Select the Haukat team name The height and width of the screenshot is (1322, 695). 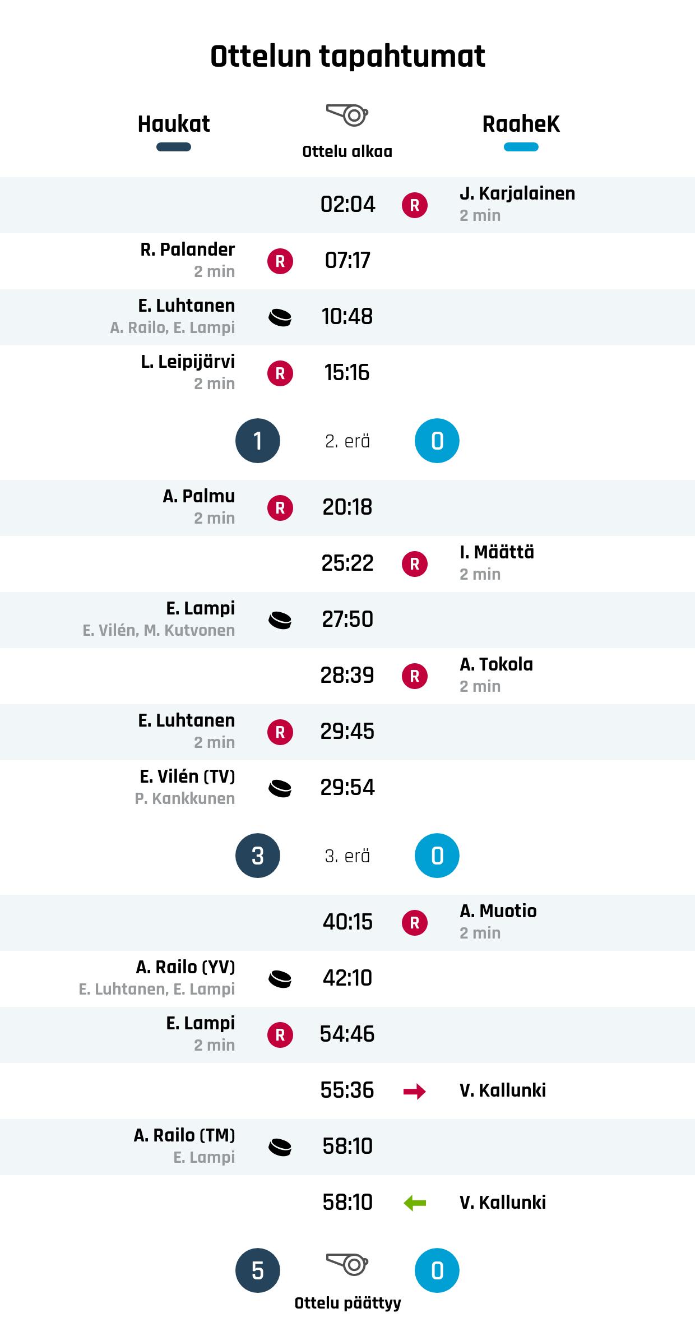click(174, 124)
